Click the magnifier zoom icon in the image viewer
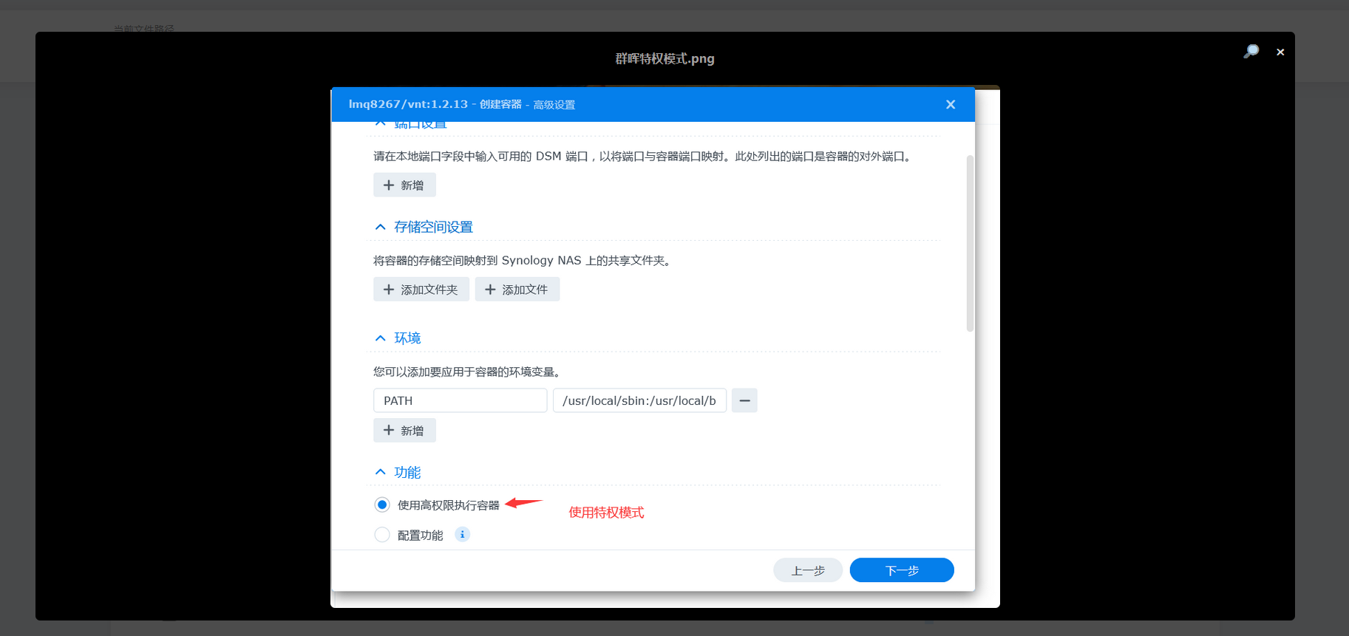Screen dimensions: 1349x636 pos(1251,52)
